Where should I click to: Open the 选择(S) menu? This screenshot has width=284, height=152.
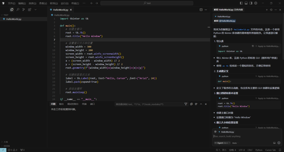(32, 3)
